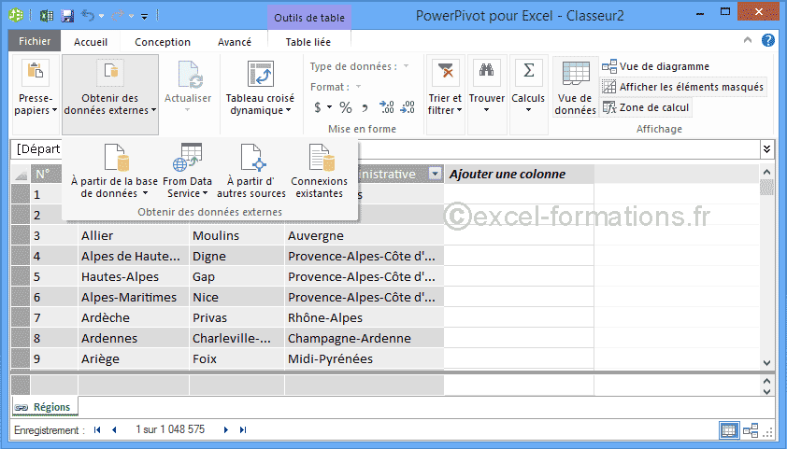This screenshot has width=787, height=449.
Task: Select the Rhône-Alpes cell
Action: click(x=365, y=317)
